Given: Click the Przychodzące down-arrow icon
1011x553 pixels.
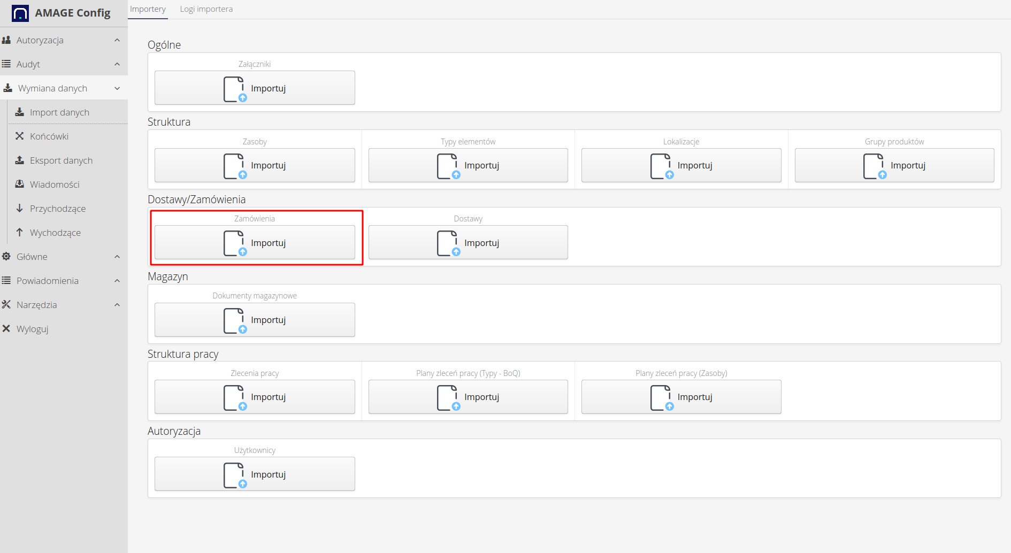Looking at the screenshot, I should pos(20,208).
